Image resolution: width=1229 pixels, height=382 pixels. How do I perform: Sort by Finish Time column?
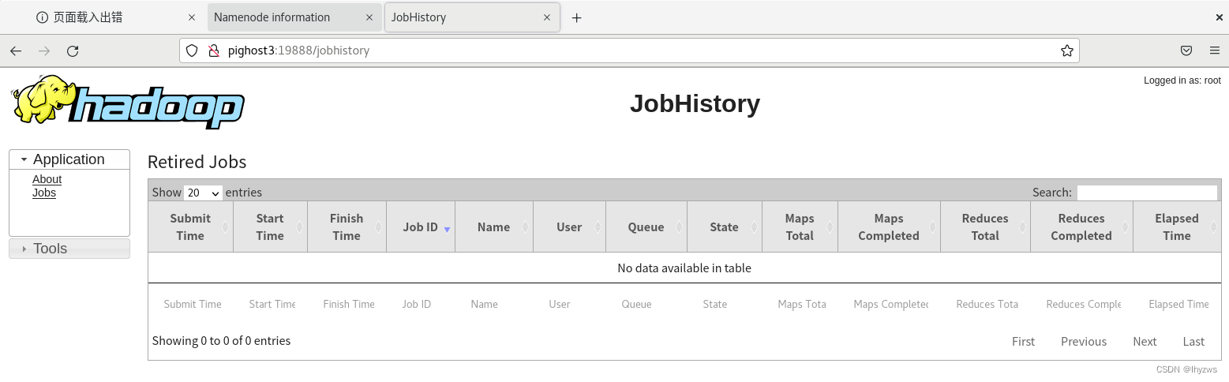(347, 227)
